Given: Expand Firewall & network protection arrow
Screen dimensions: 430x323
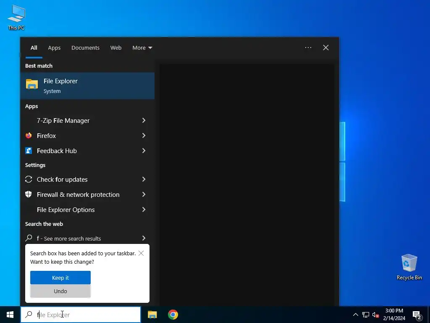Looking at the screenshot, I should (144, 194).
